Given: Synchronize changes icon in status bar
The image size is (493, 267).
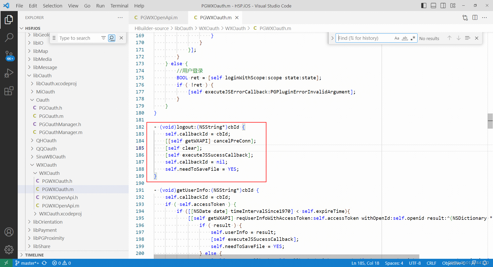Looking at the screenshot, I should click(x=44, y=263).
